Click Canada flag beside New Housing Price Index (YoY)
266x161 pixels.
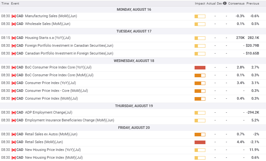coord(14,150)
